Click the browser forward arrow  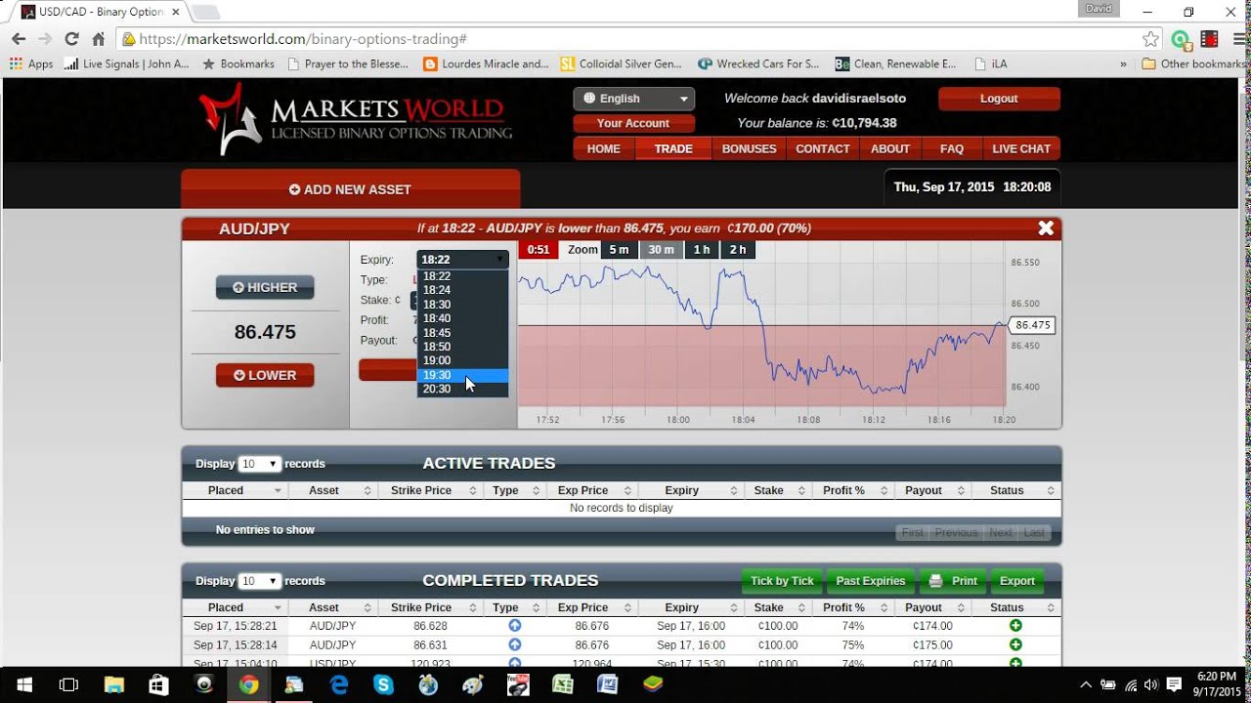click(45, 39)
